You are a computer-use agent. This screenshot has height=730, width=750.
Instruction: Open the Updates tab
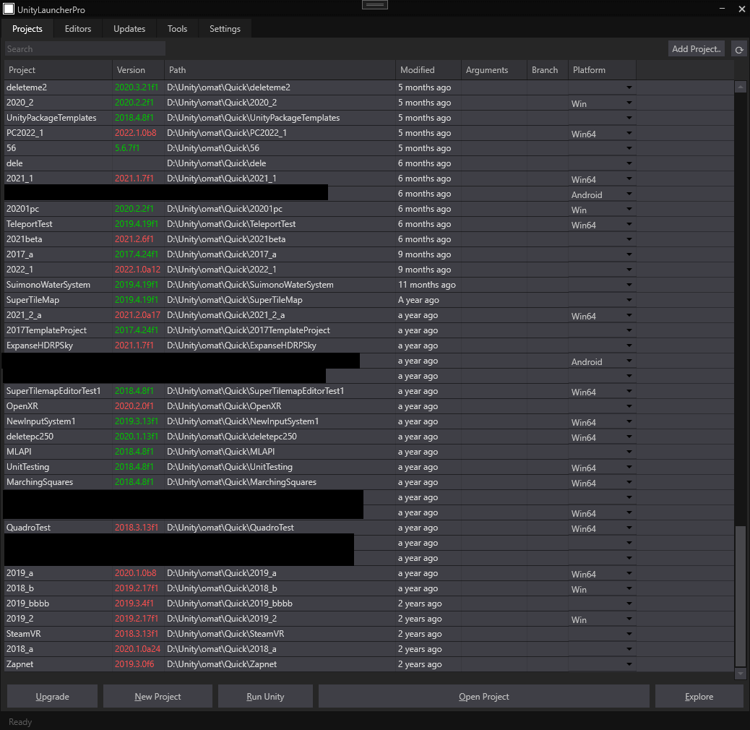pos(129,29)
